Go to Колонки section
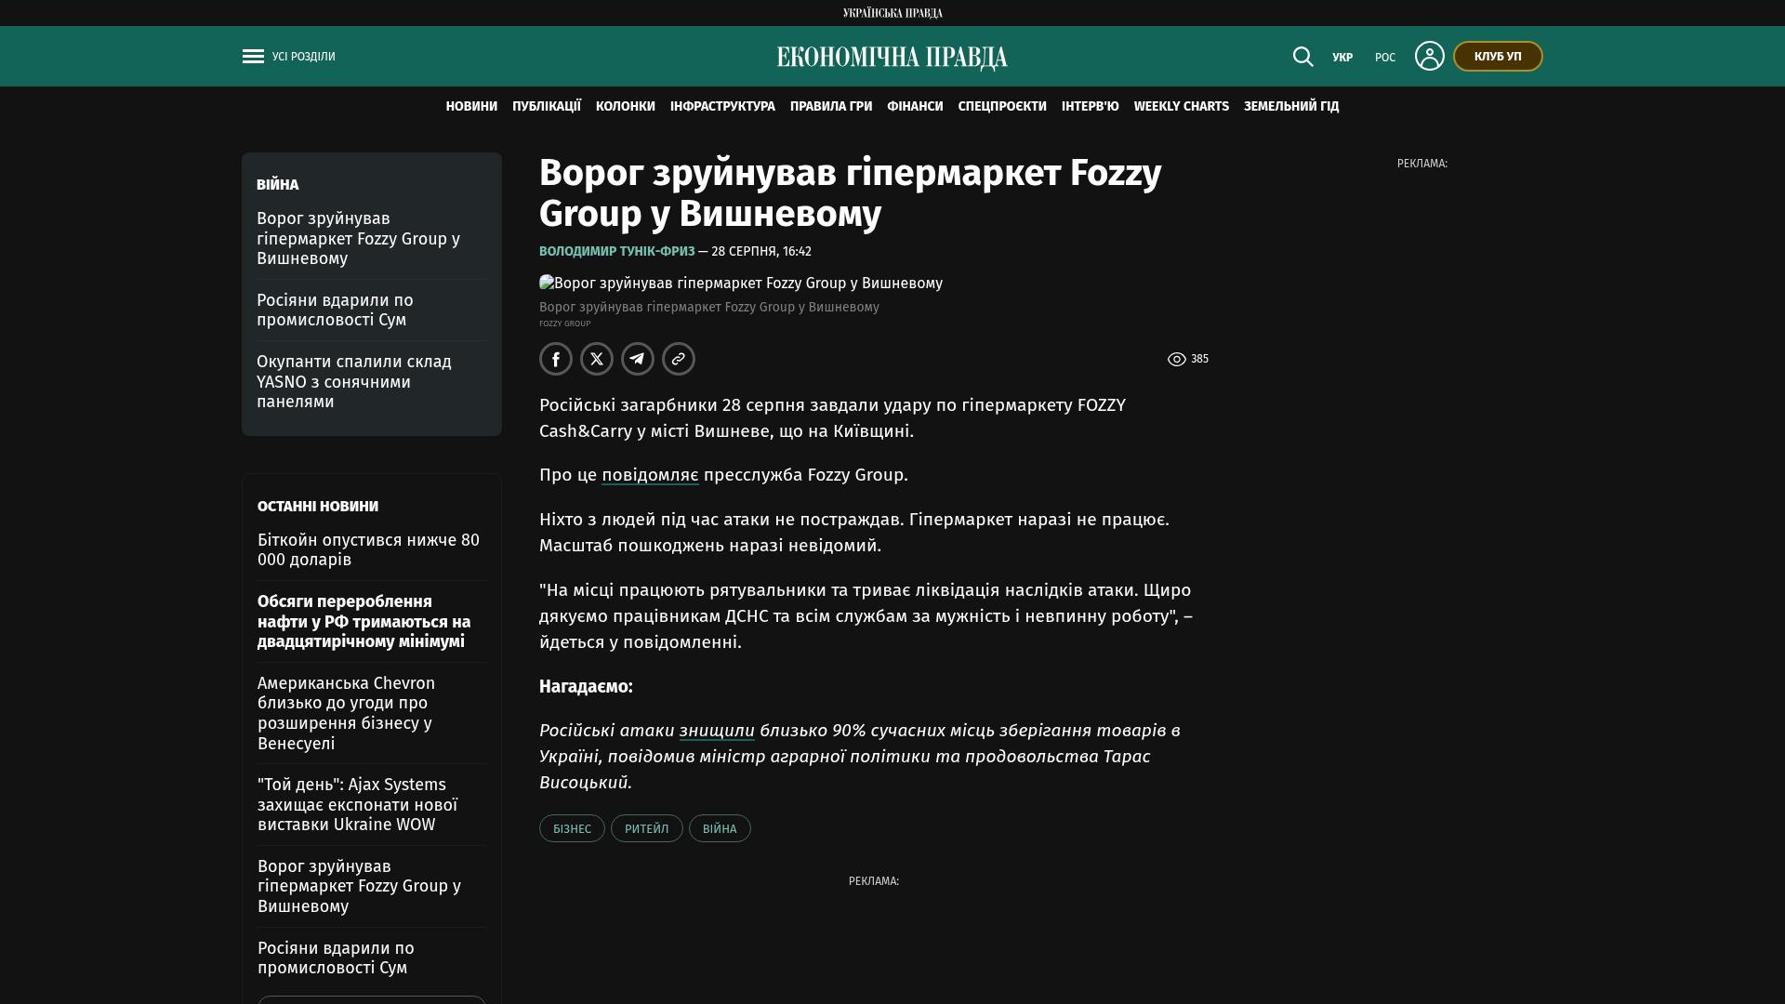Viewport: 1785px width, 1004px height. click(626, 107)
